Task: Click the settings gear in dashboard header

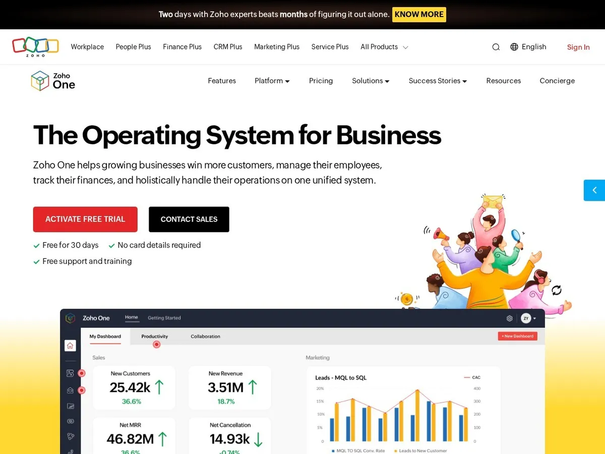Action: (510, 318)
